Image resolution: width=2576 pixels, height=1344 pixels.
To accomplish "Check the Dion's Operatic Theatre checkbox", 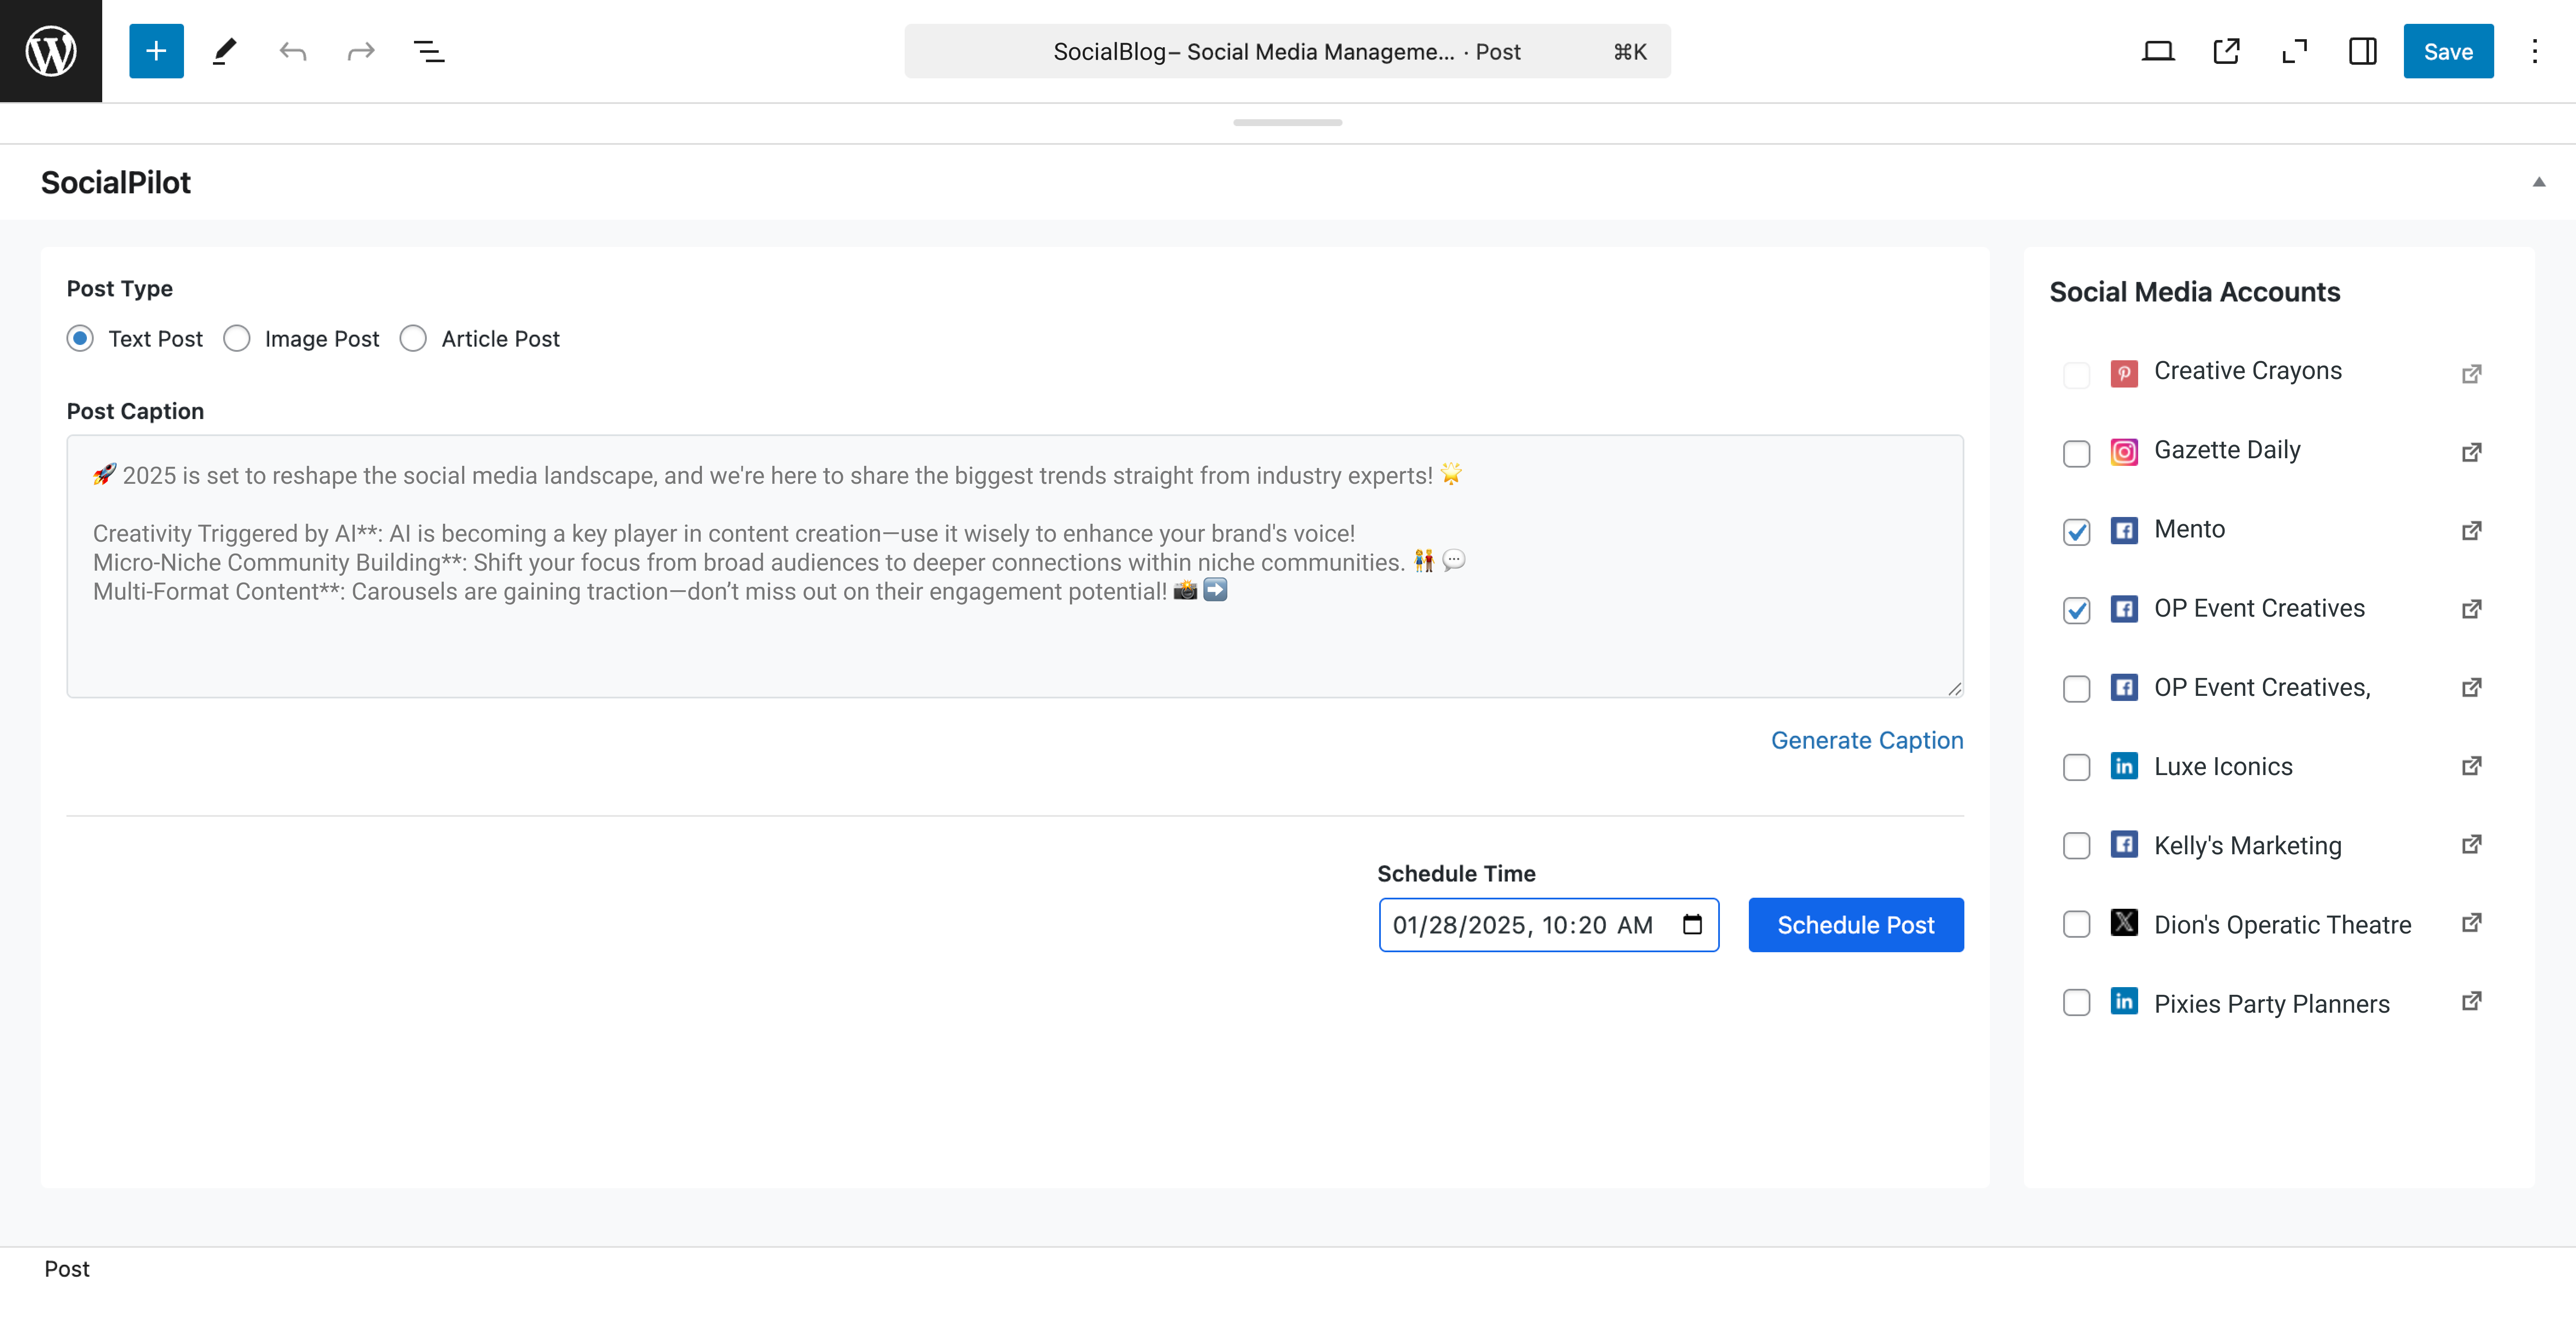I will [2076, 924].
